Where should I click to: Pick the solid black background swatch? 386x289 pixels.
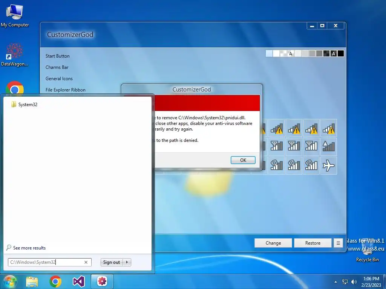pyautogui.click(x=341, y=53)
